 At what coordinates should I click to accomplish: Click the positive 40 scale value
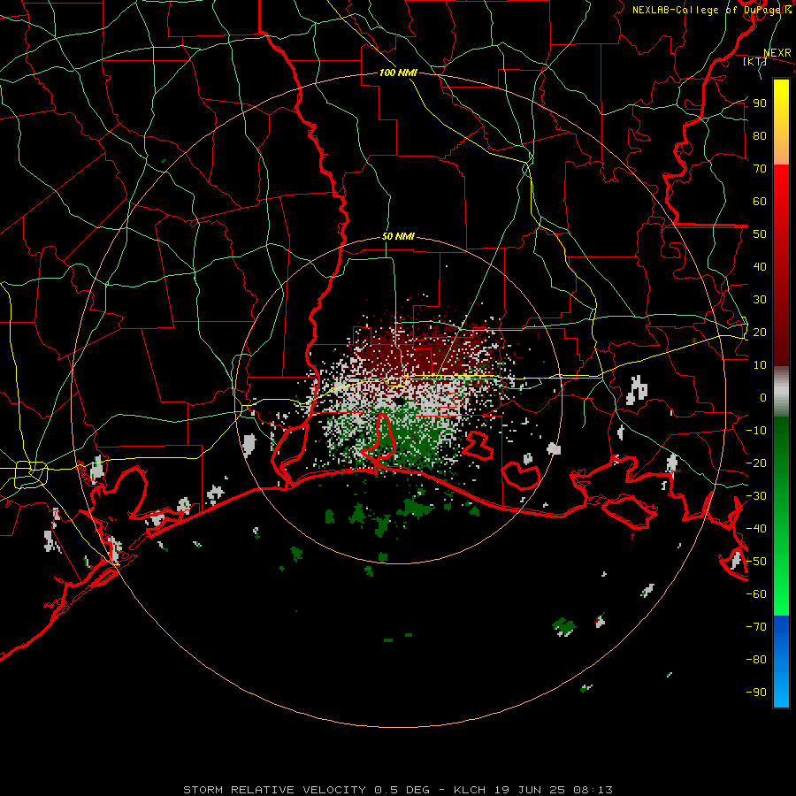(760, 266)
